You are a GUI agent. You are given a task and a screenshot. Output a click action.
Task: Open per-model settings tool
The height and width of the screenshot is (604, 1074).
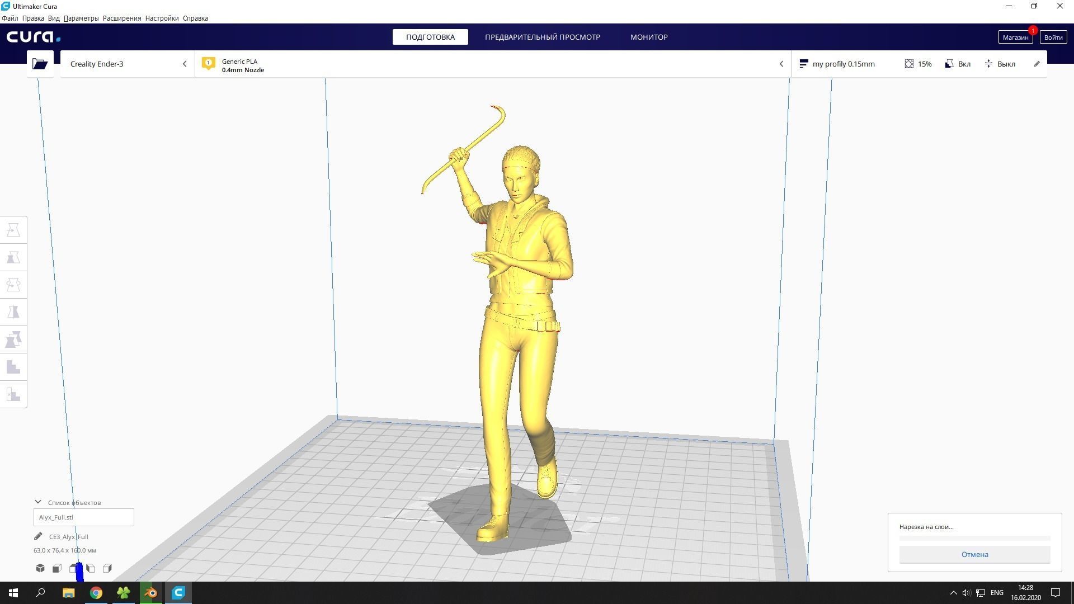13,339
